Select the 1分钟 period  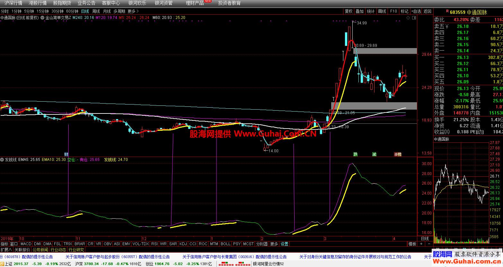16,11
